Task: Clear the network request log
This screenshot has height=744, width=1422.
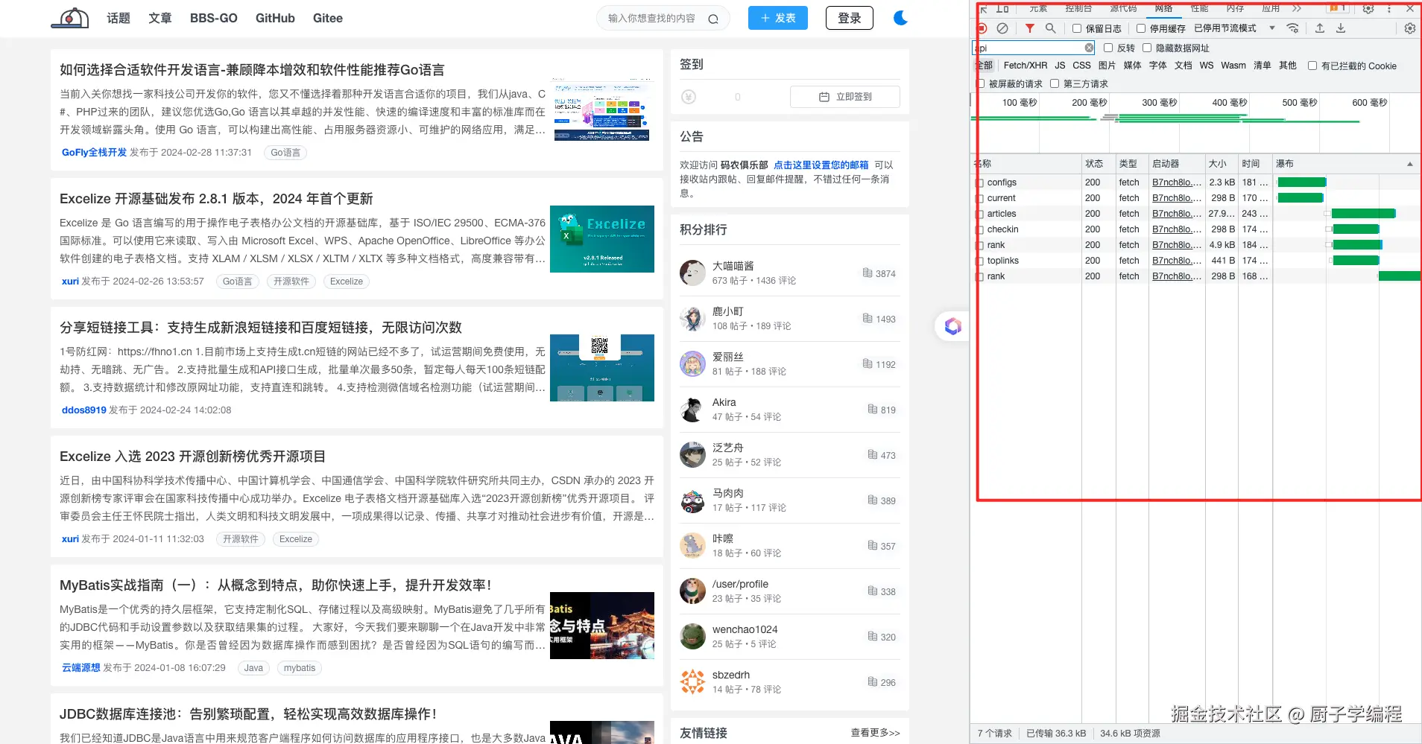Action: 1003,28
